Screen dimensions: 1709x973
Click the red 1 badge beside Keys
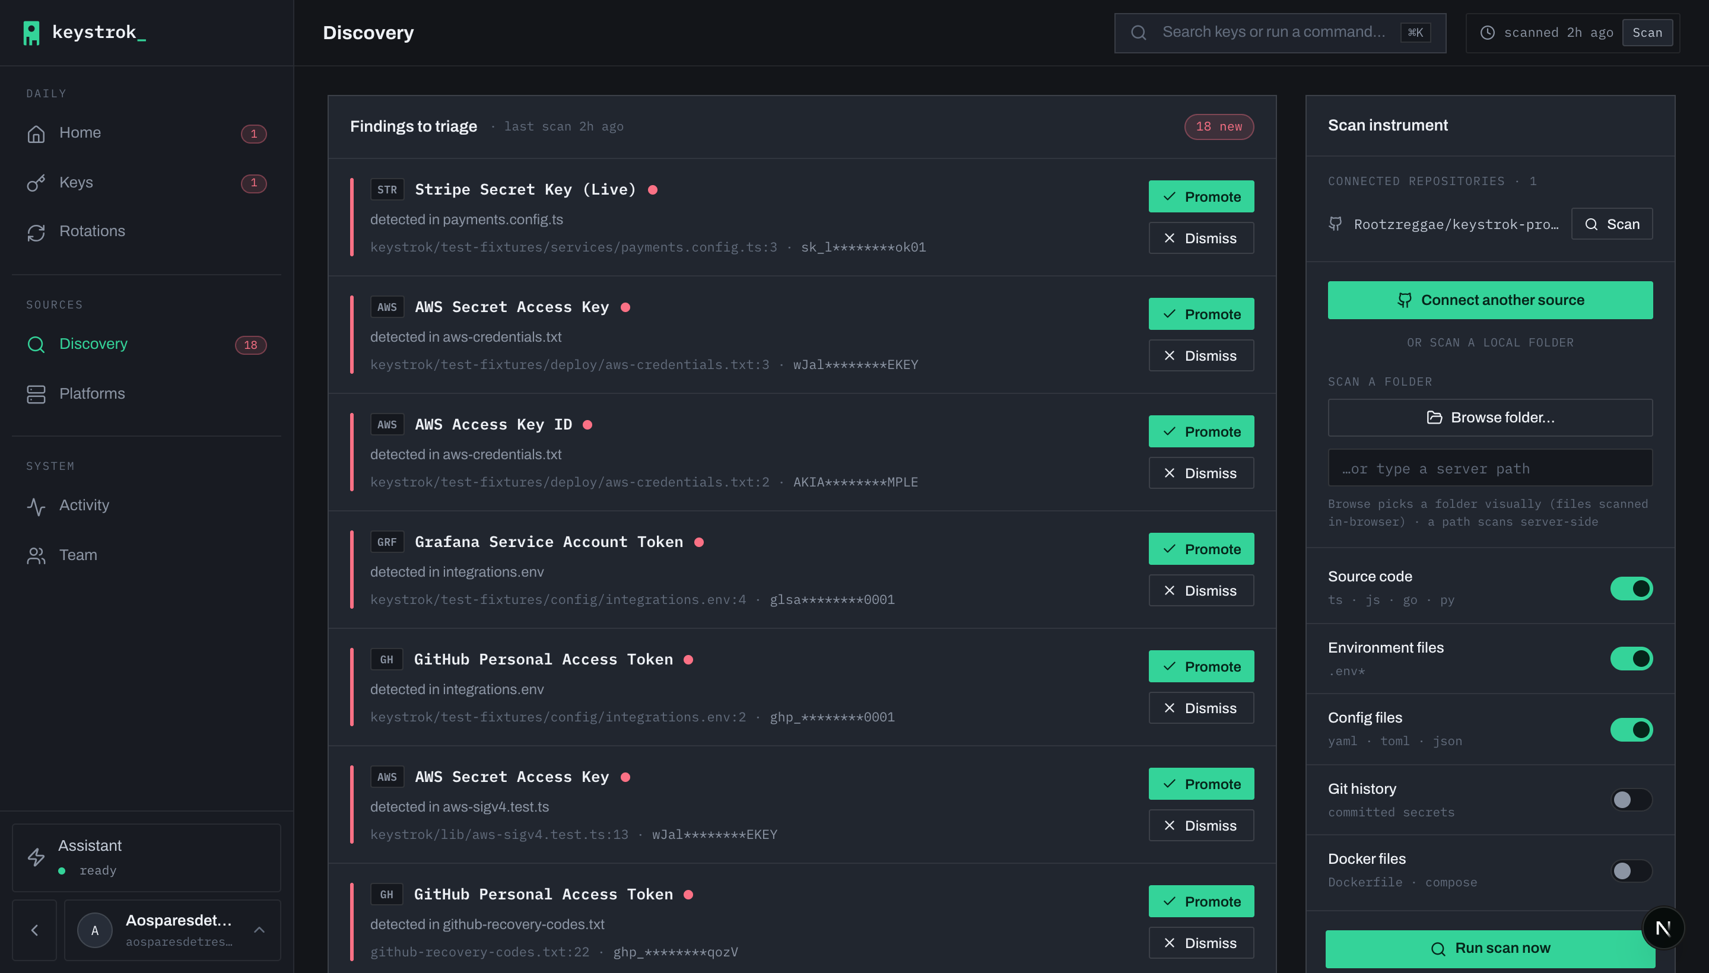(254, 183)
